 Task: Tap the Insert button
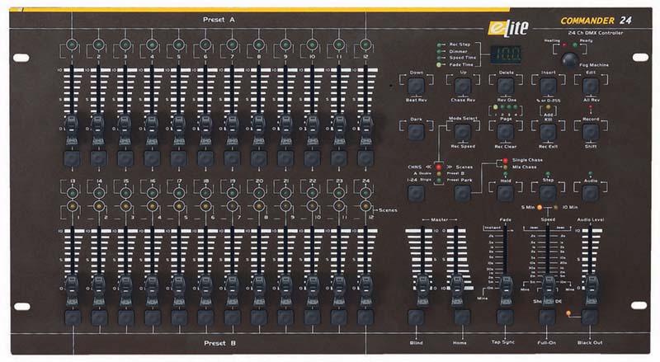(x=548, y=87)
